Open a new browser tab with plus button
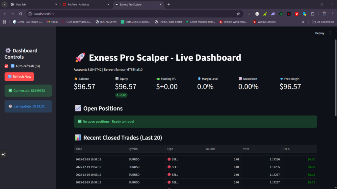This screenshot has width=337, height=189. [169, 4]
